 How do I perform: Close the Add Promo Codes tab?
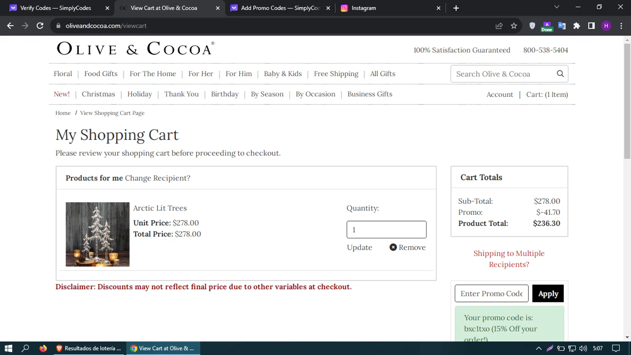[328, 8]
